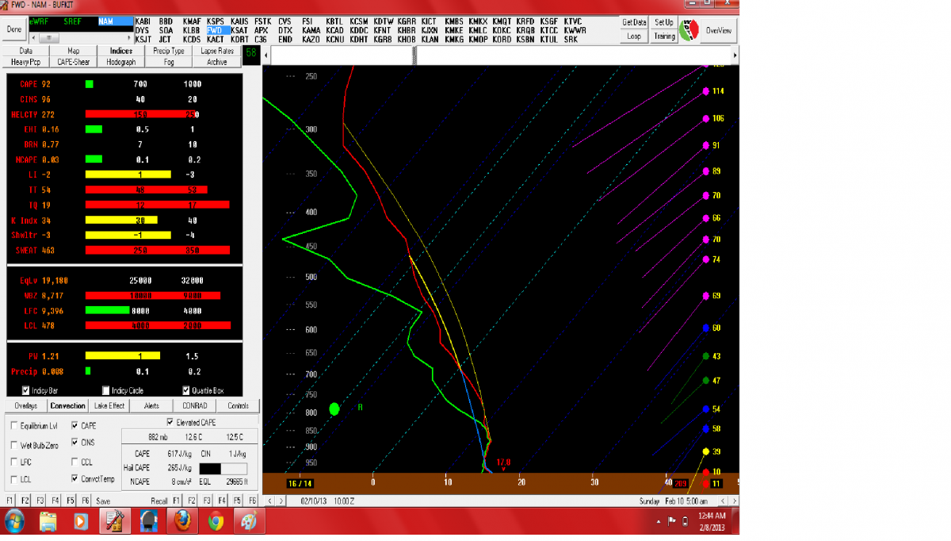The height and width of the screenshot is (541, 951).
Task: Open the helmet icon app in taskbar
Action: tap(148, 522)
